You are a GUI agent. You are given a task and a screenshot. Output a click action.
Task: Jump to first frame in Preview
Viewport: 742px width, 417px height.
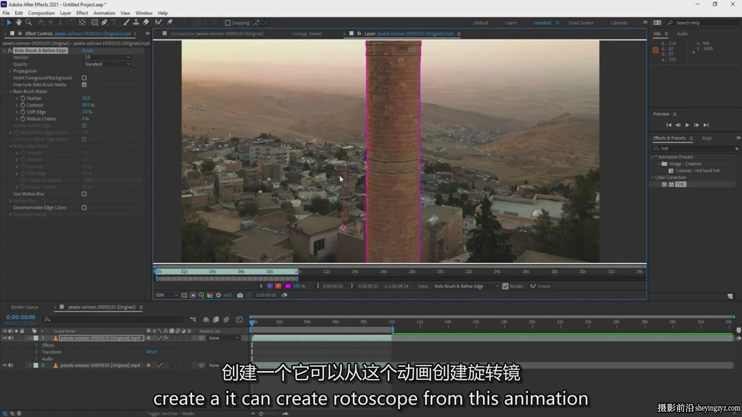669,125
